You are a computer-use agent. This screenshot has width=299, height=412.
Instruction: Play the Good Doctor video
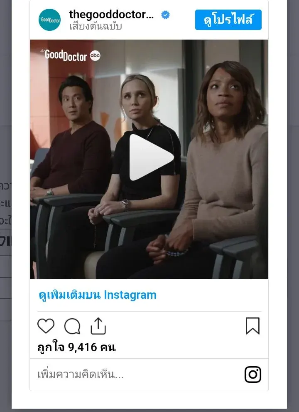152,157
